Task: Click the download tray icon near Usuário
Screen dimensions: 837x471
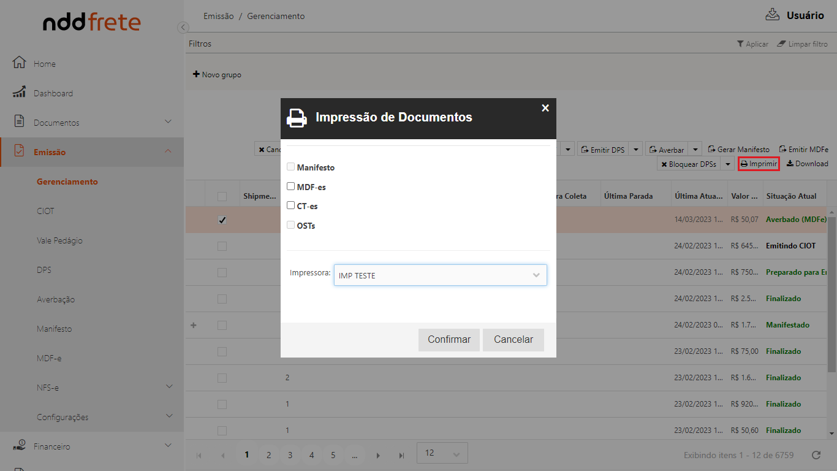Action: [772, 15]
